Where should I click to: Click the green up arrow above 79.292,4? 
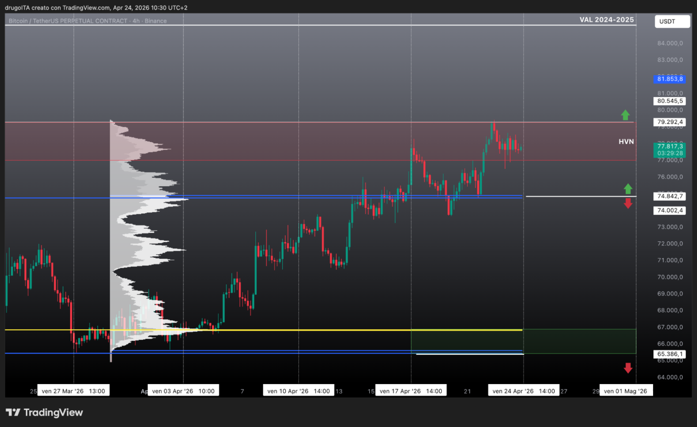(x=625, y=115)
